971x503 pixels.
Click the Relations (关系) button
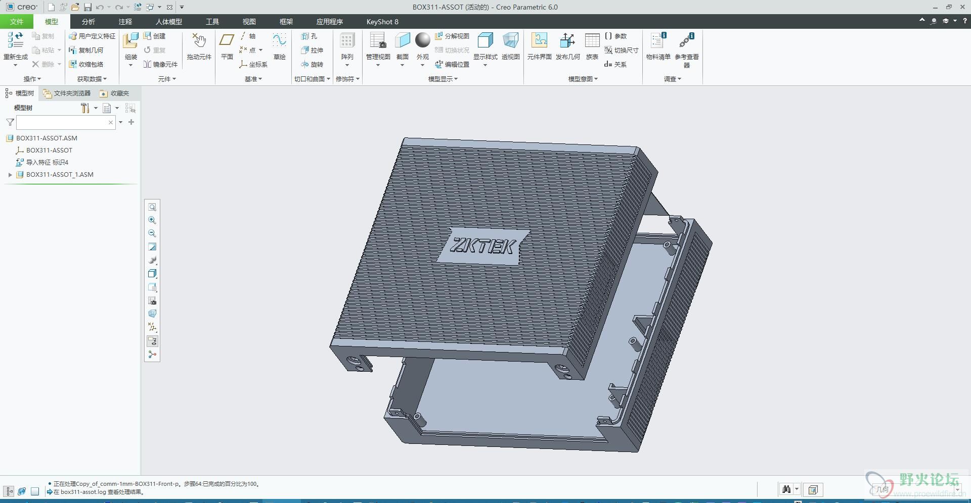point(615,64)
